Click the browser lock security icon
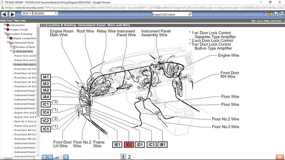Image resolution: width=285 pixels, height=160 pixels. tap(2, 7)
